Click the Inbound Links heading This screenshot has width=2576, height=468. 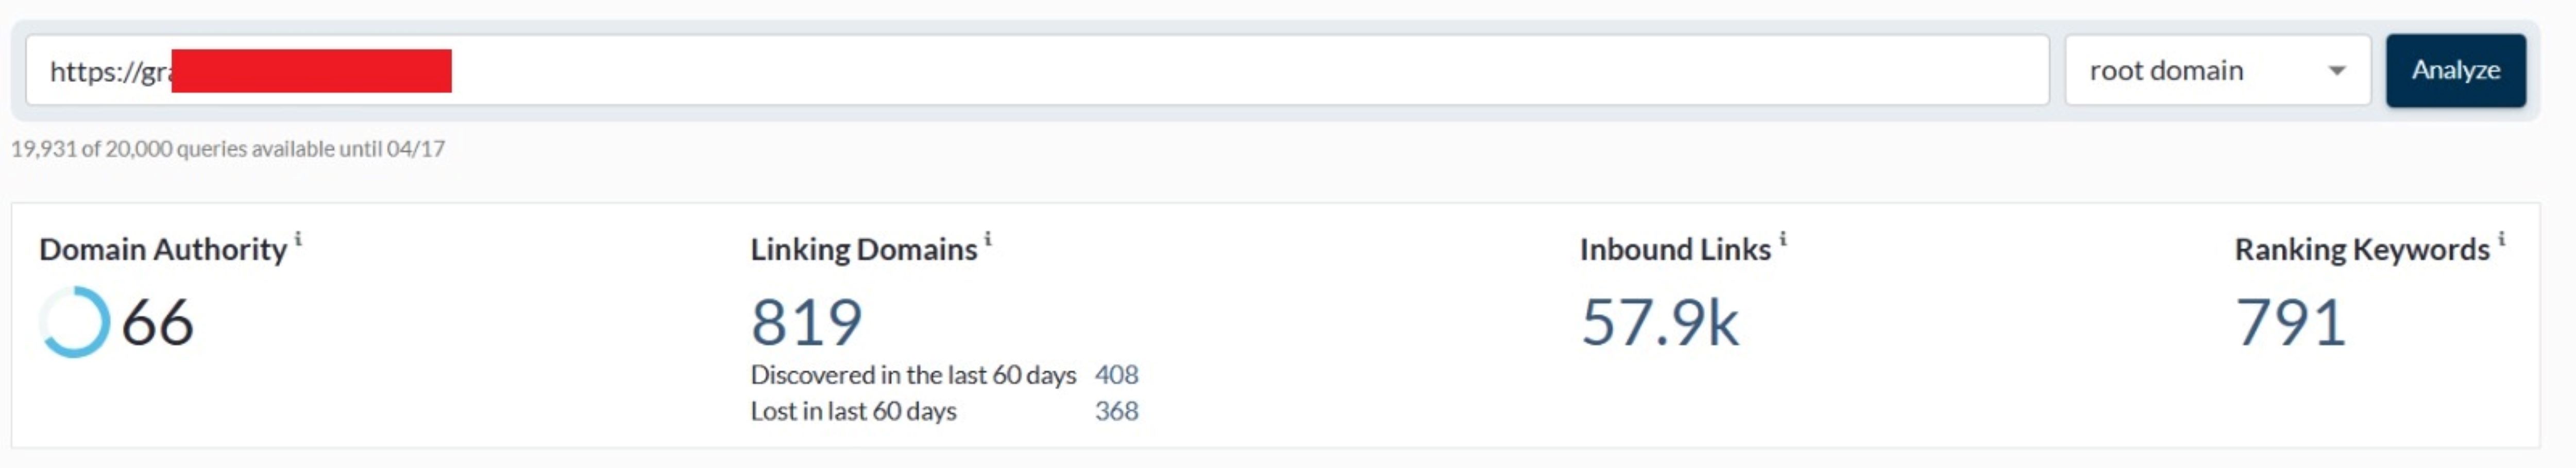coord(1674,249)
